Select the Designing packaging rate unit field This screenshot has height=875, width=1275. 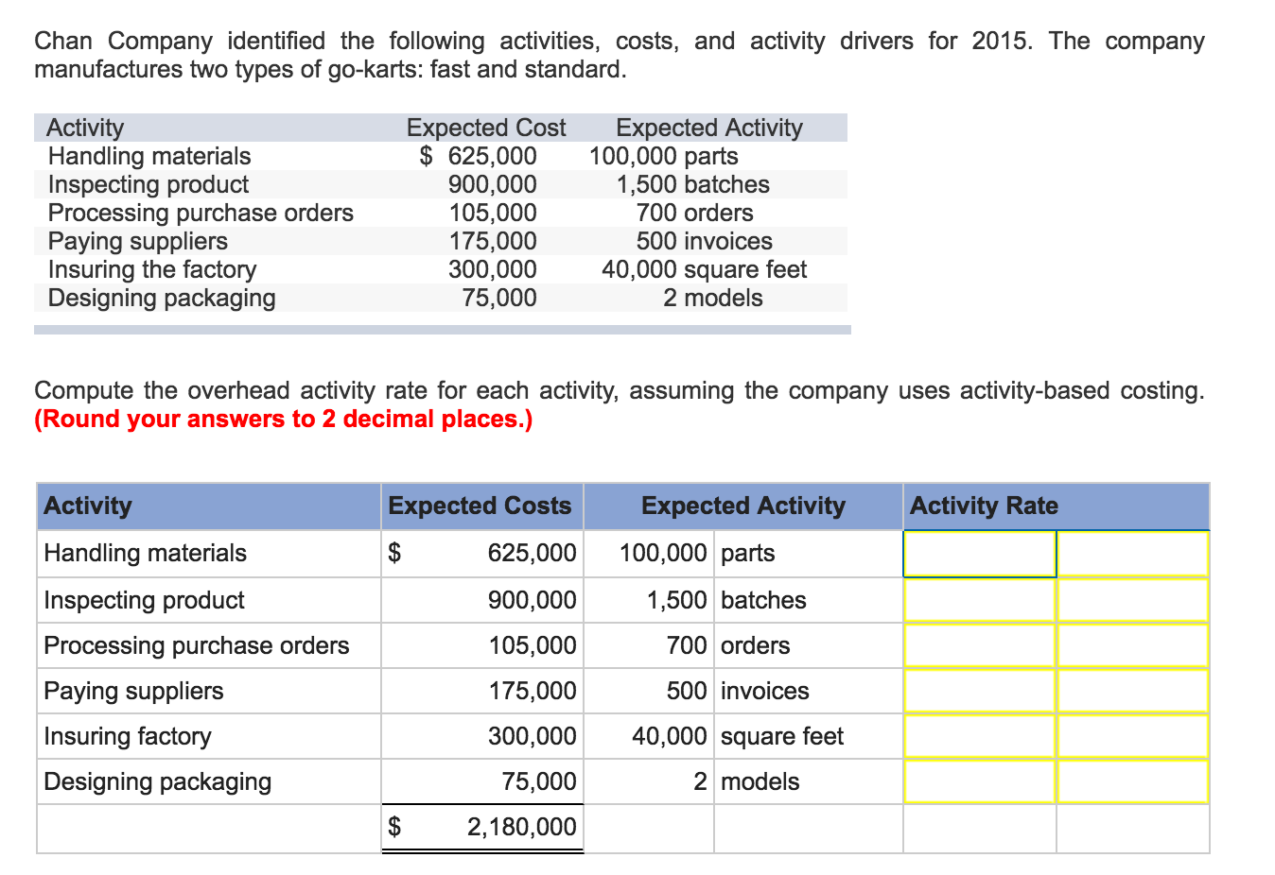pyautogui.click(x=1133, y=781)
